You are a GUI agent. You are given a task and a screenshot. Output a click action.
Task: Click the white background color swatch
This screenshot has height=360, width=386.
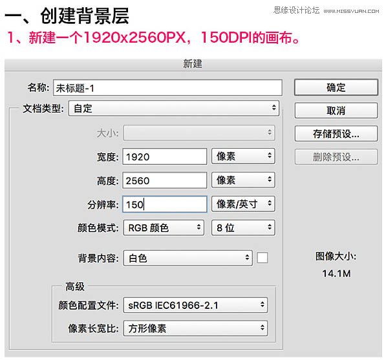point(262,258)
